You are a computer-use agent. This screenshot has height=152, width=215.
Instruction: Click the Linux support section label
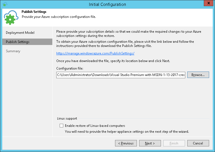[x=67, y=118]
